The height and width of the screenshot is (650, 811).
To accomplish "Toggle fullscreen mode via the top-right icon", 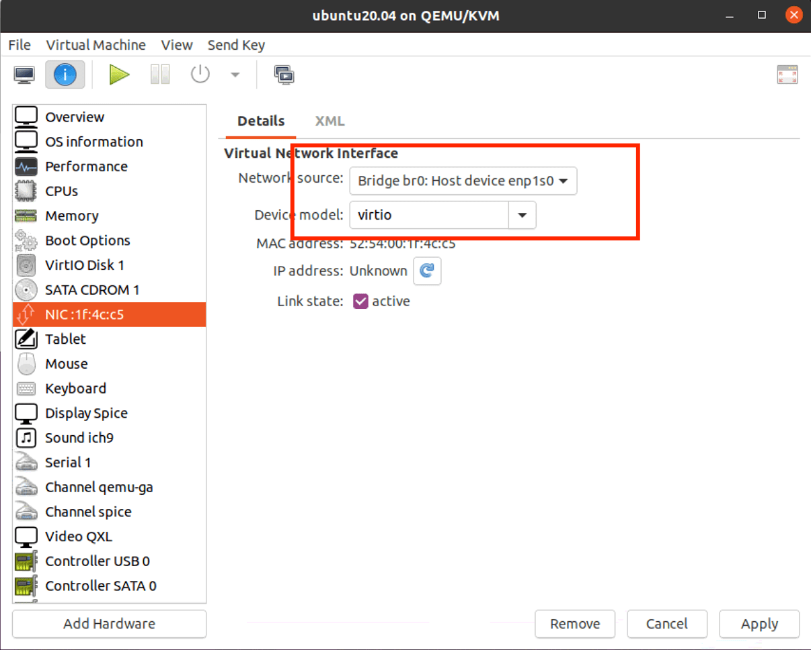I will [x=787, y=74].
